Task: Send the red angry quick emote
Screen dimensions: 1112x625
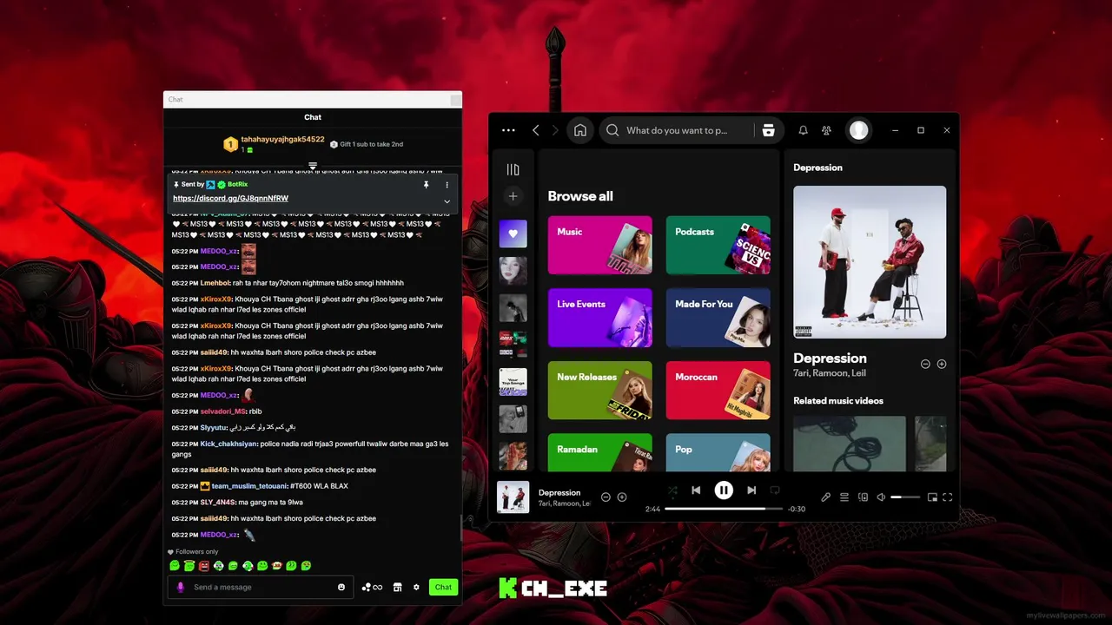Action: tap(204, 566)
